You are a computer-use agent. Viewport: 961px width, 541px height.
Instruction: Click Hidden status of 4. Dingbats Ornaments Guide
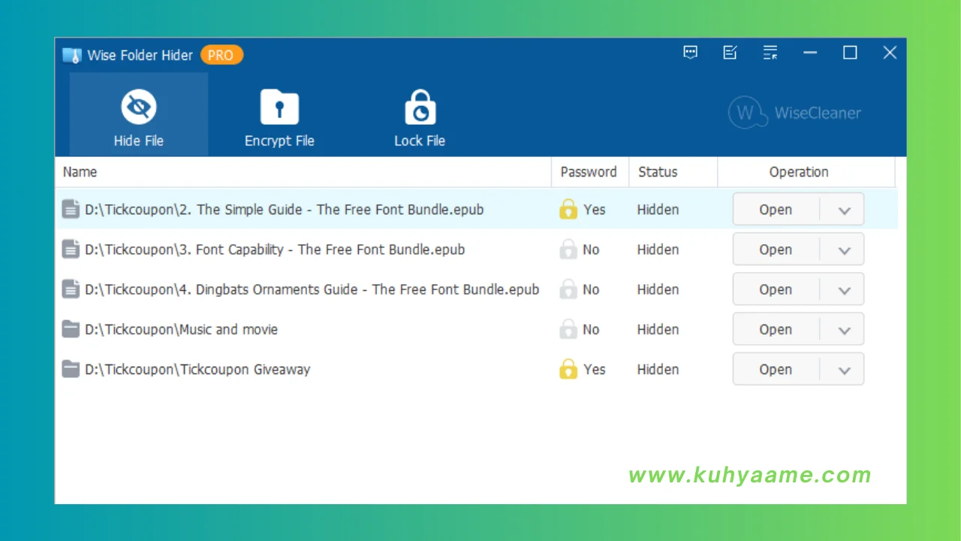point(658,289)
